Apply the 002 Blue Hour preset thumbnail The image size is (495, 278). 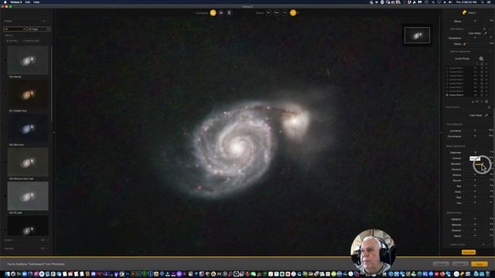pyautogui.click(x=28, y=128)
